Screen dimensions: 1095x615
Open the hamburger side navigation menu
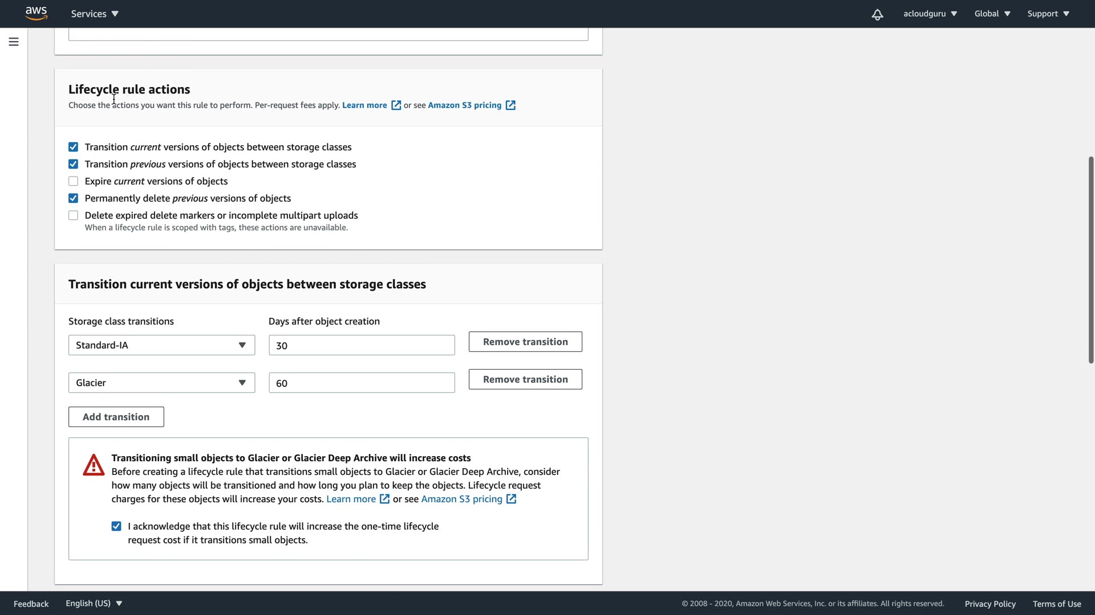tap(14, 42)
